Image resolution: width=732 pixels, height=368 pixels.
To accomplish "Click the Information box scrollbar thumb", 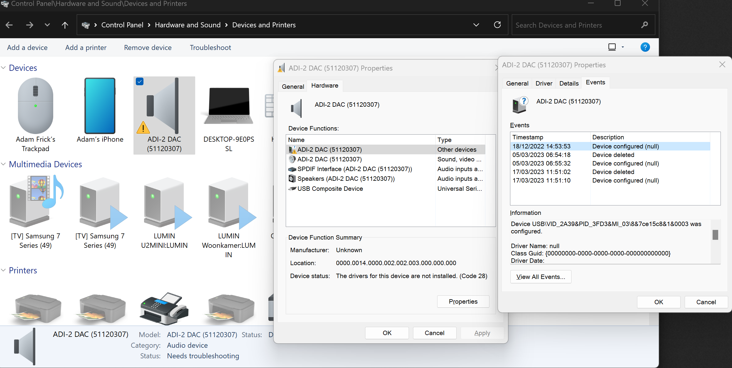I will (x=715, y=235).
